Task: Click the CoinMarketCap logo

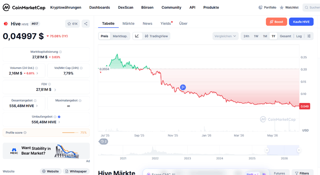Action: coord(24,8)
